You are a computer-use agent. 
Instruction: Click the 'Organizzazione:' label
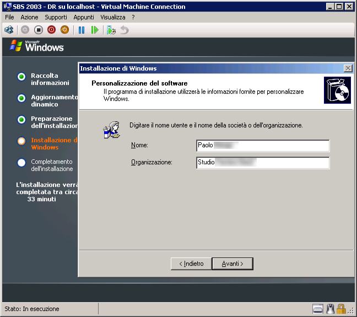pos(152,162)
